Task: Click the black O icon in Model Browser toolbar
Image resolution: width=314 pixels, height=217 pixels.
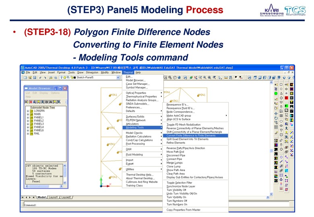Action: pos(47,102)
